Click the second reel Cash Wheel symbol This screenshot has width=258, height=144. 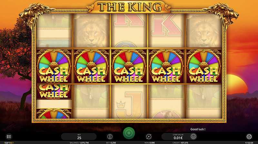91,66
